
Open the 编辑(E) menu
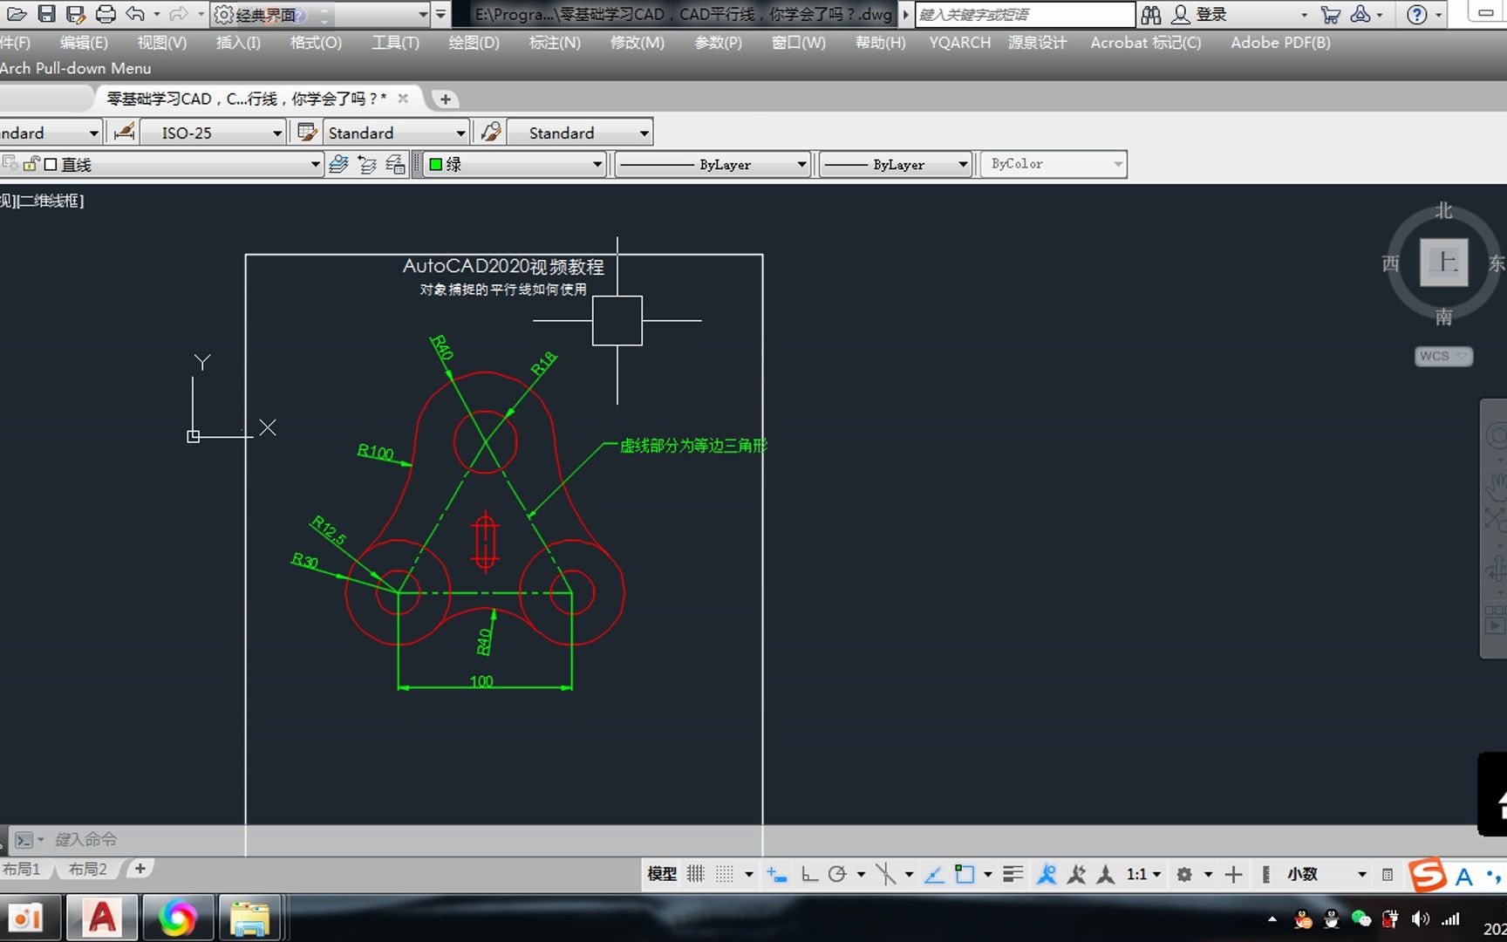(x=84, y=43)
